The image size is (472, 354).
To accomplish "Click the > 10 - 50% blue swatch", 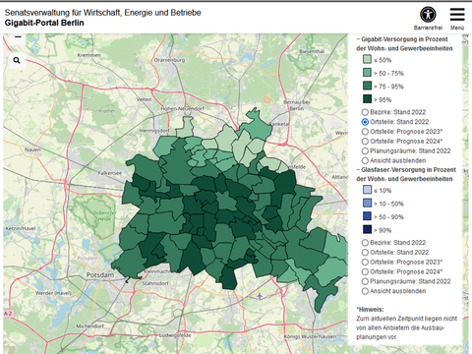I will pyautogui.click(x=367, y=203).
